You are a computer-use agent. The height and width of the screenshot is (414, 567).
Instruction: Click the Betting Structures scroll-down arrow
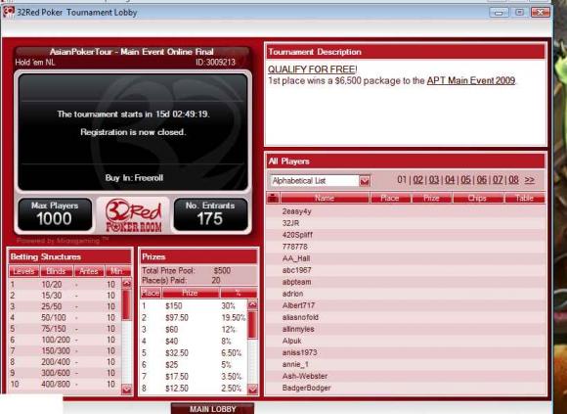[x=126, y=390]
